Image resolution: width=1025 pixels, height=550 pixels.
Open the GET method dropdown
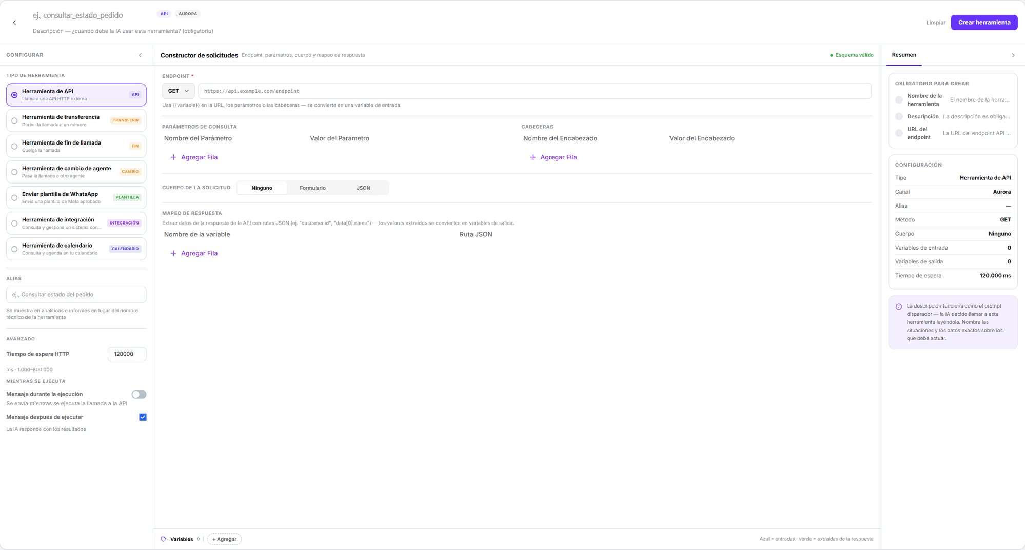(178, 91)
